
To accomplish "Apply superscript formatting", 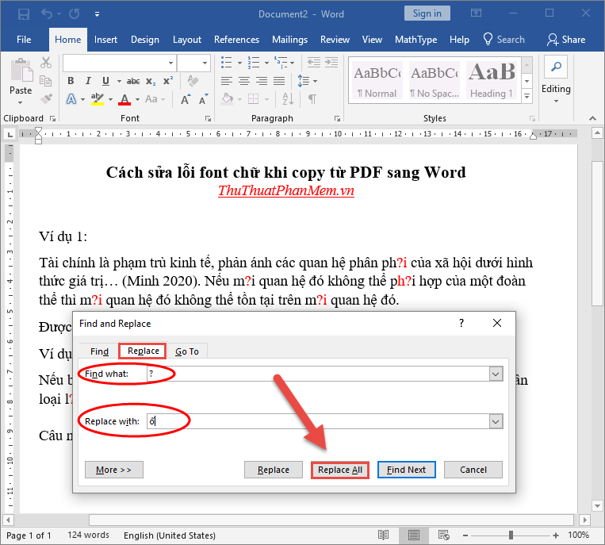I will [168, 81].
